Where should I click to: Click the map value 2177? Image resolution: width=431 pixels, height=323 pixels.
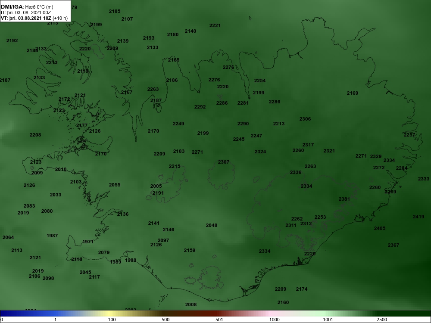click(x=81, y=125)
